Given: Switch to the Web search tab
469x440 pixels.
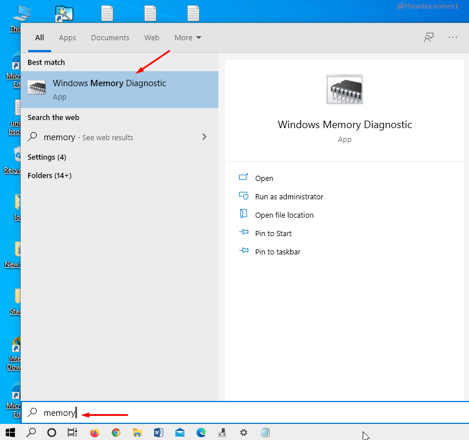Looking at the screenshot, I should (152, 38).
